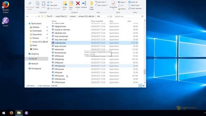Click This PC in address bar
206x116 pixels.
click(50, 16)
